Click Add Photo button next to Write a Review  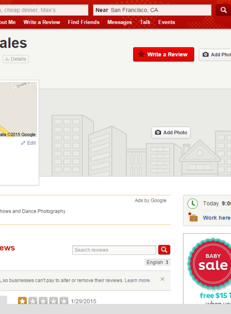(x=215, y=55)
